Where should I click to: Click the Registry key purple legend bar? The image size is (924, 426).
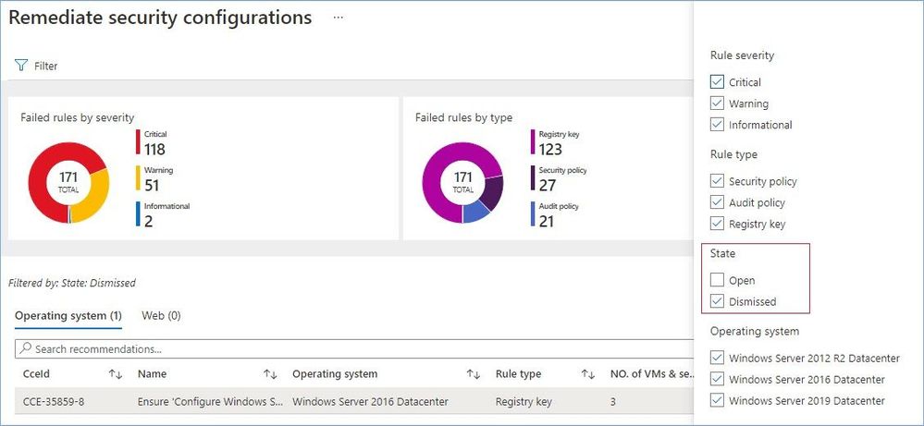click(531, 141)
